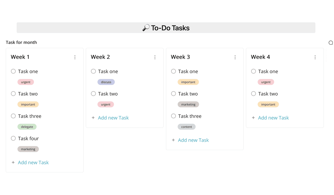Open Week 3 three-dot options menu

(235, 57)
